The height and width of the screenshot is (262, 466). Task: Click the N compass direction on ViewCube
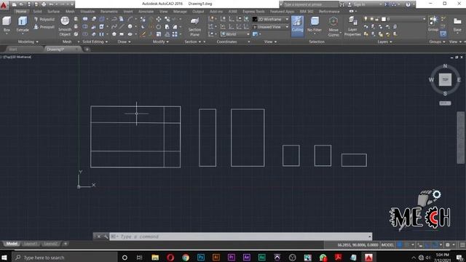pos(445,66)
